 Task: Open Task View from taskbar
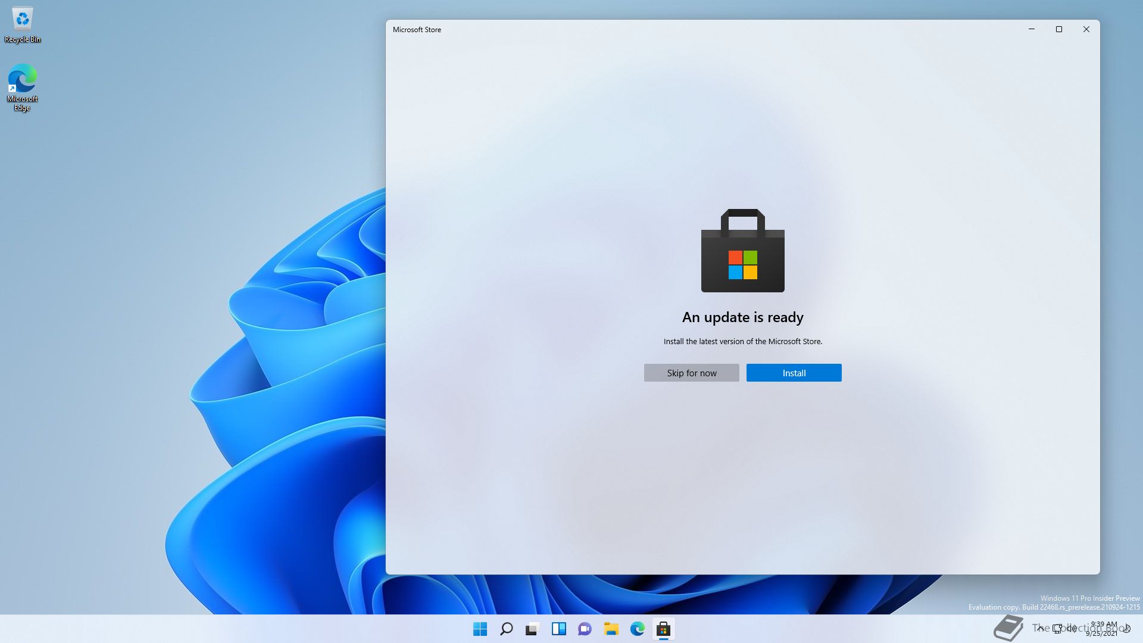(x=532, y=629)
